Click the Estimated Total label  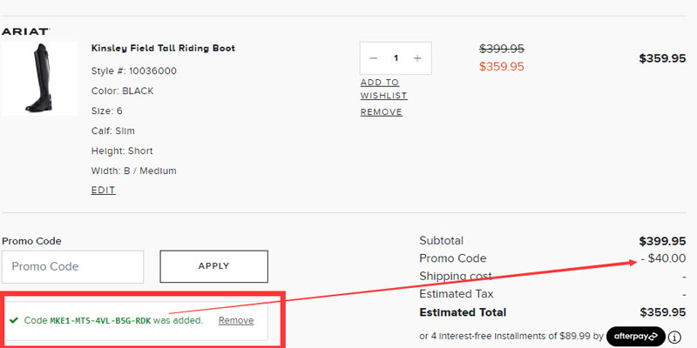[x=463, y=312]
